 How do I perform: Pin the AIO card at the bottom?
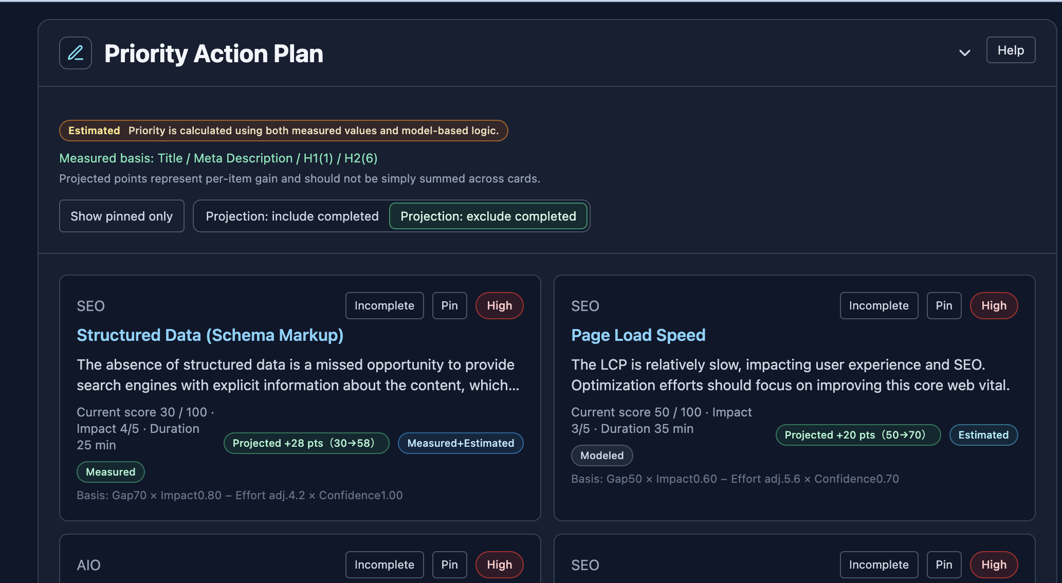[x=449, y=564]
